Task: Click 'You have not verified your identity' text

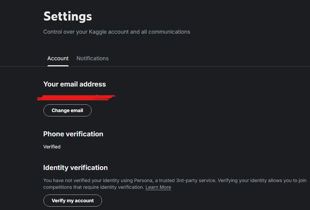Action: point(83,180)
